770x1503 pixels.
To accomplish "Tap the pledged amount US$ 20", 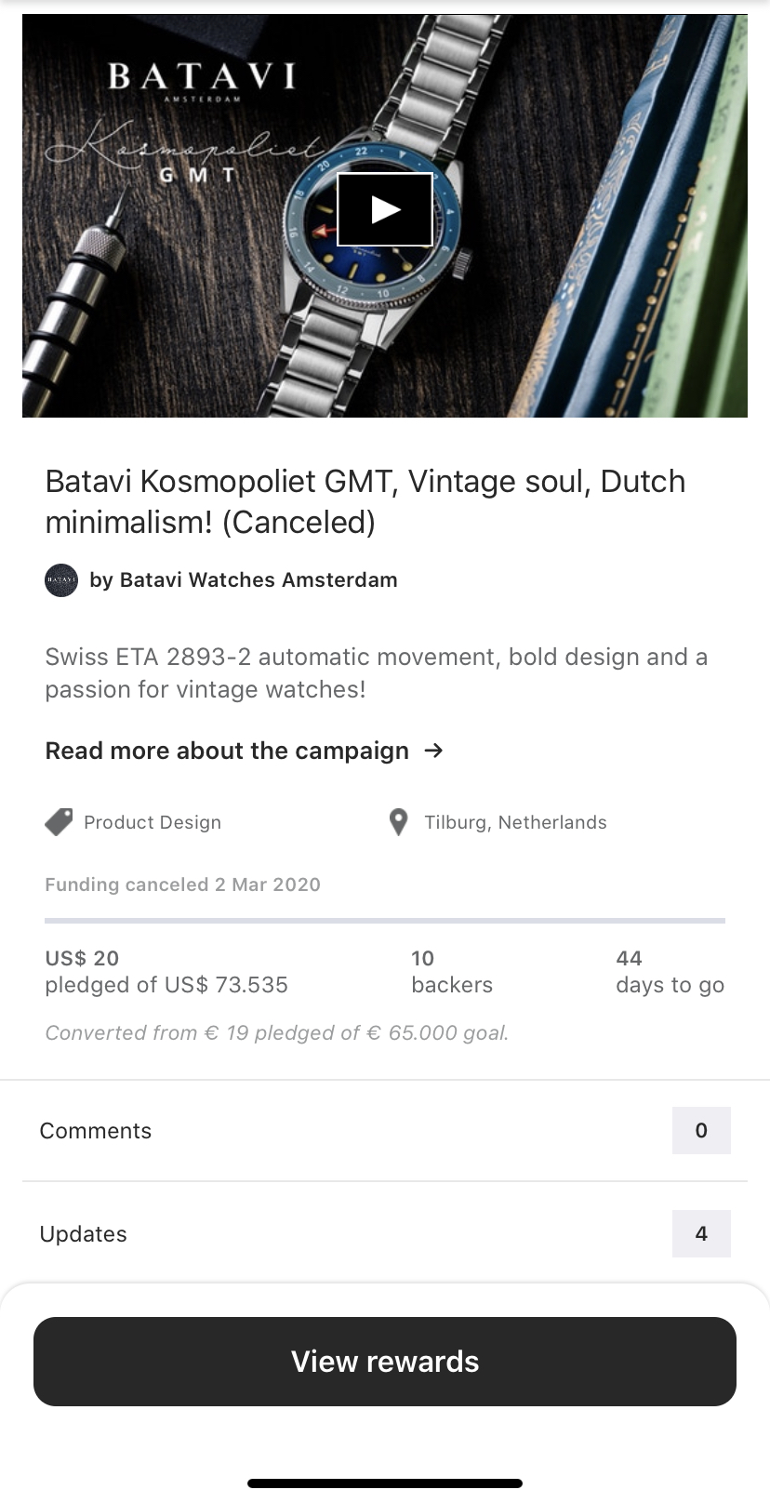I will tap(82, 958).
